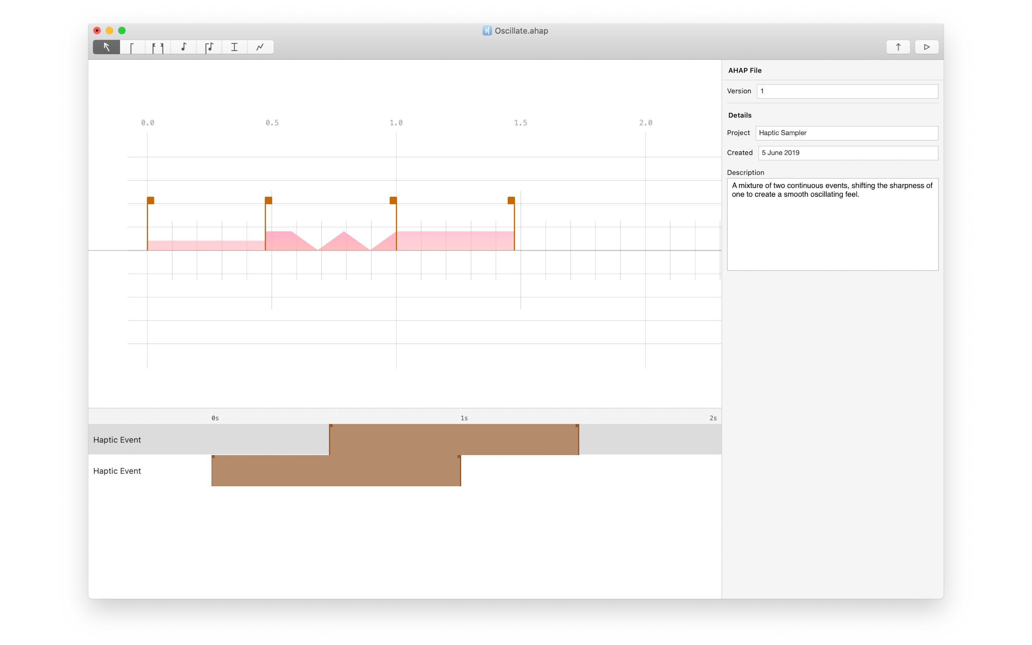Image resolution: width=1032 pixels, height=645 pixels.
Task: Select the second Haptic Event track label
Action: pyautogui.click(x=117, y=471)
